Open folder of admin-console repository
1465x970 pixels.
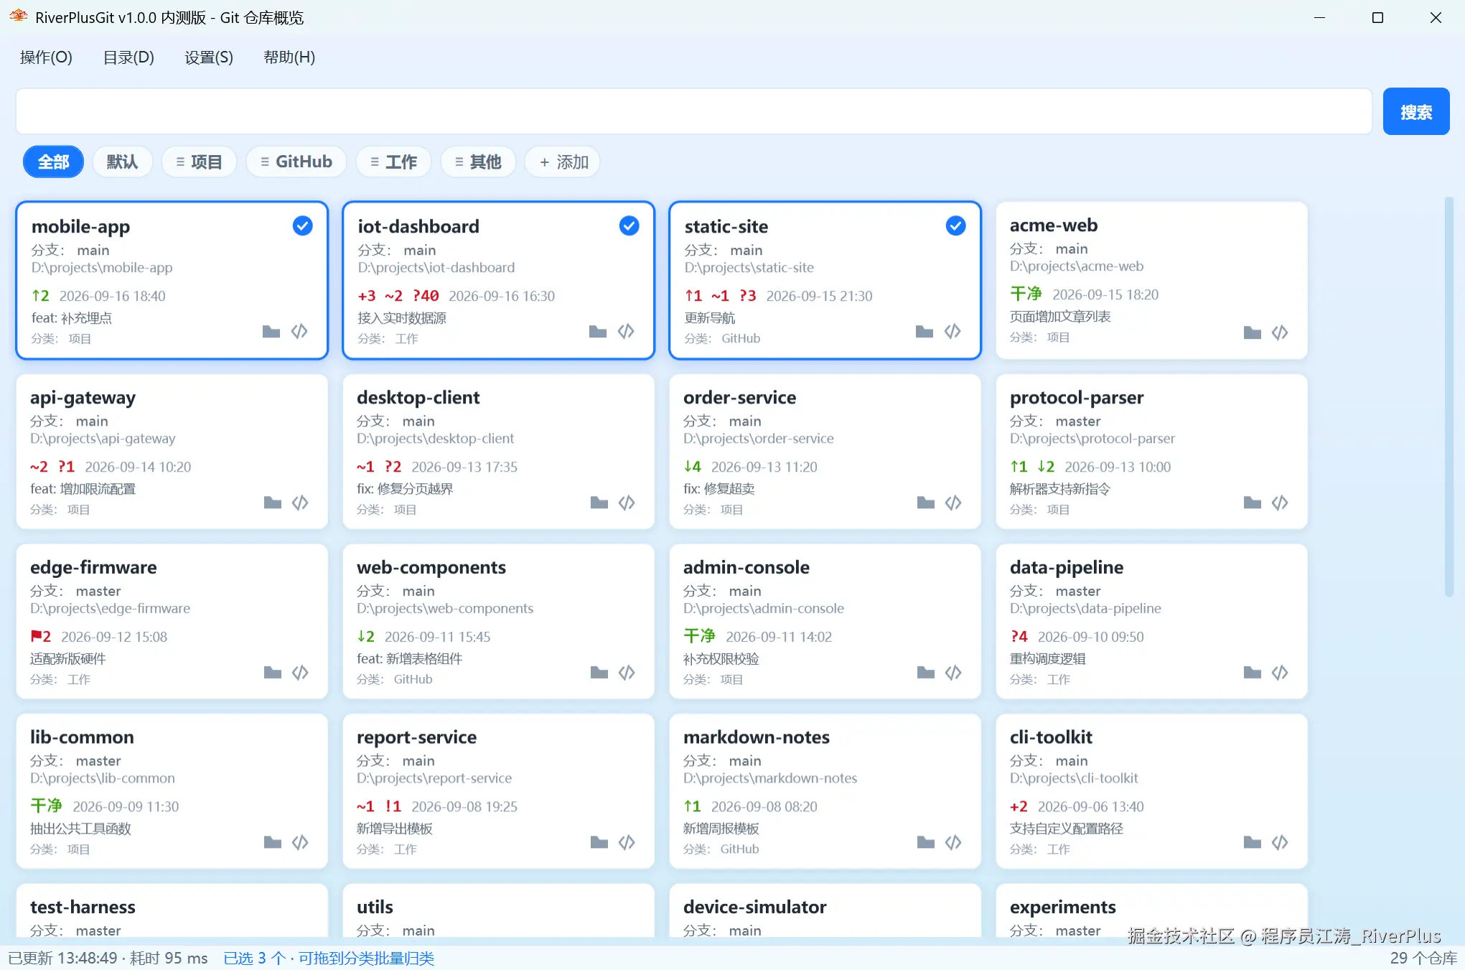click(926, 673)
